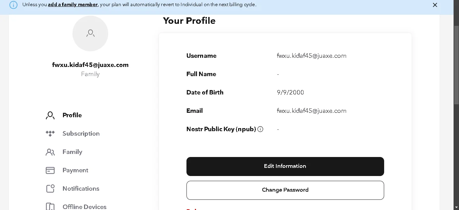Click the Payment card icon
The height and width of the screenshot is (210, 459).
coord(50,170)
